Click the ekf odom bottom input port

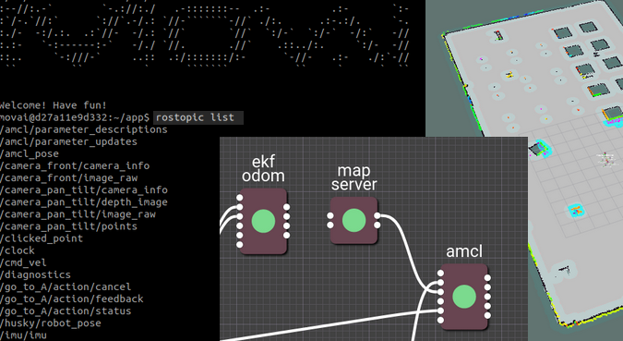240,244
